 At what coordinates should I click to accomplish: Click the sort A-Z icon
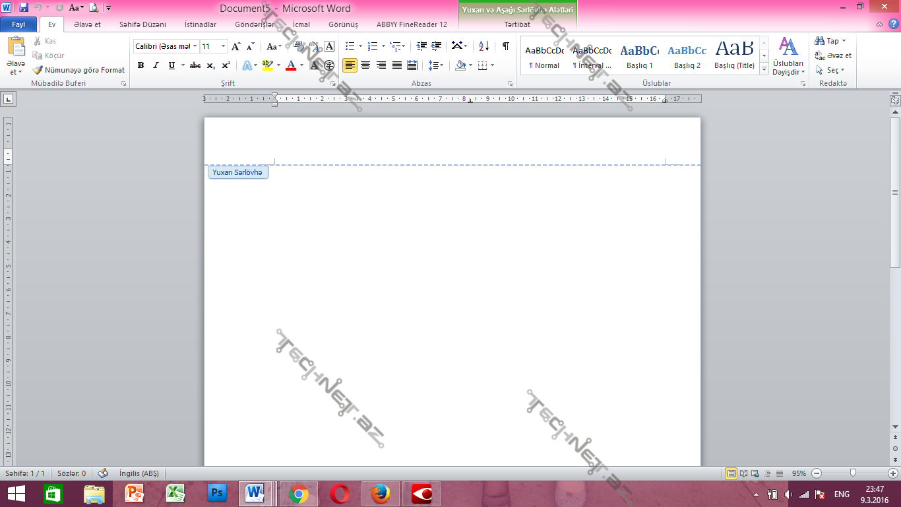click(483, 46)
